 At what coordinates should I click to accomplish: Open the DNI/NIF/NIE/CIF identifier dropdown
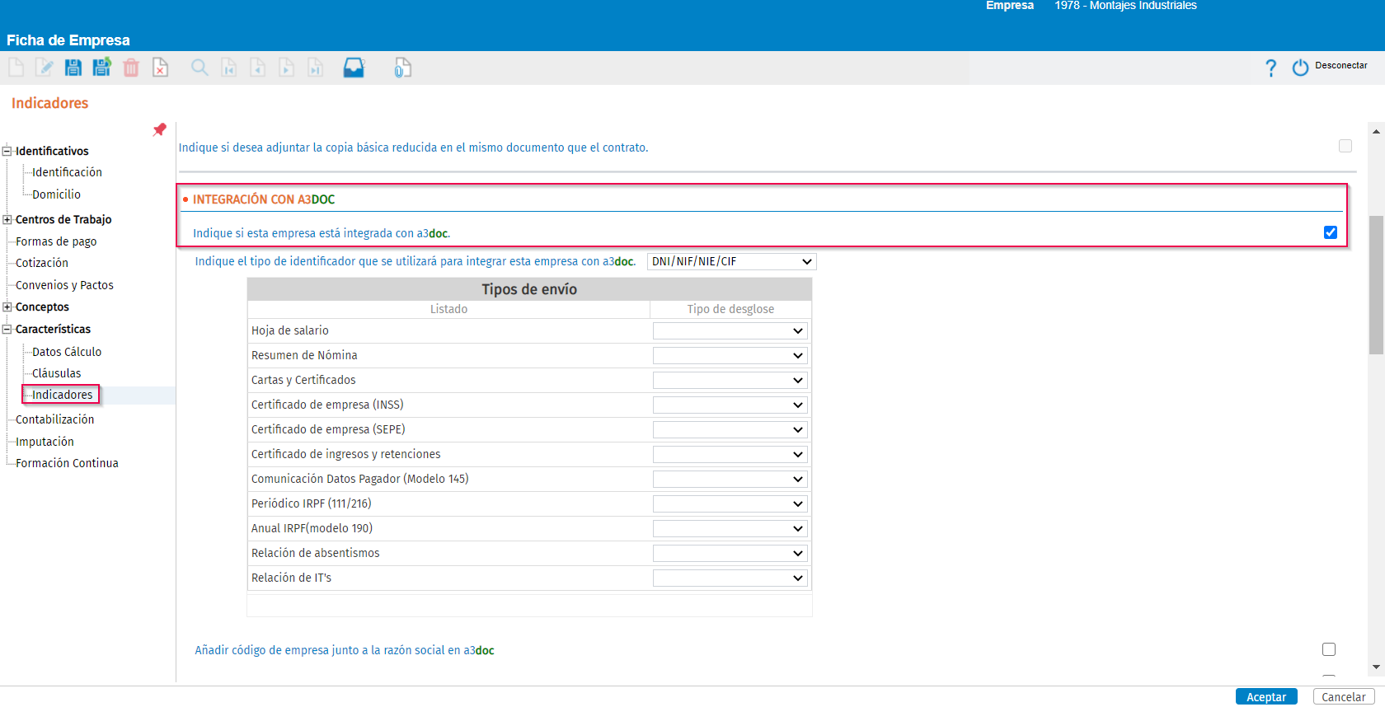tap(732, 261)
